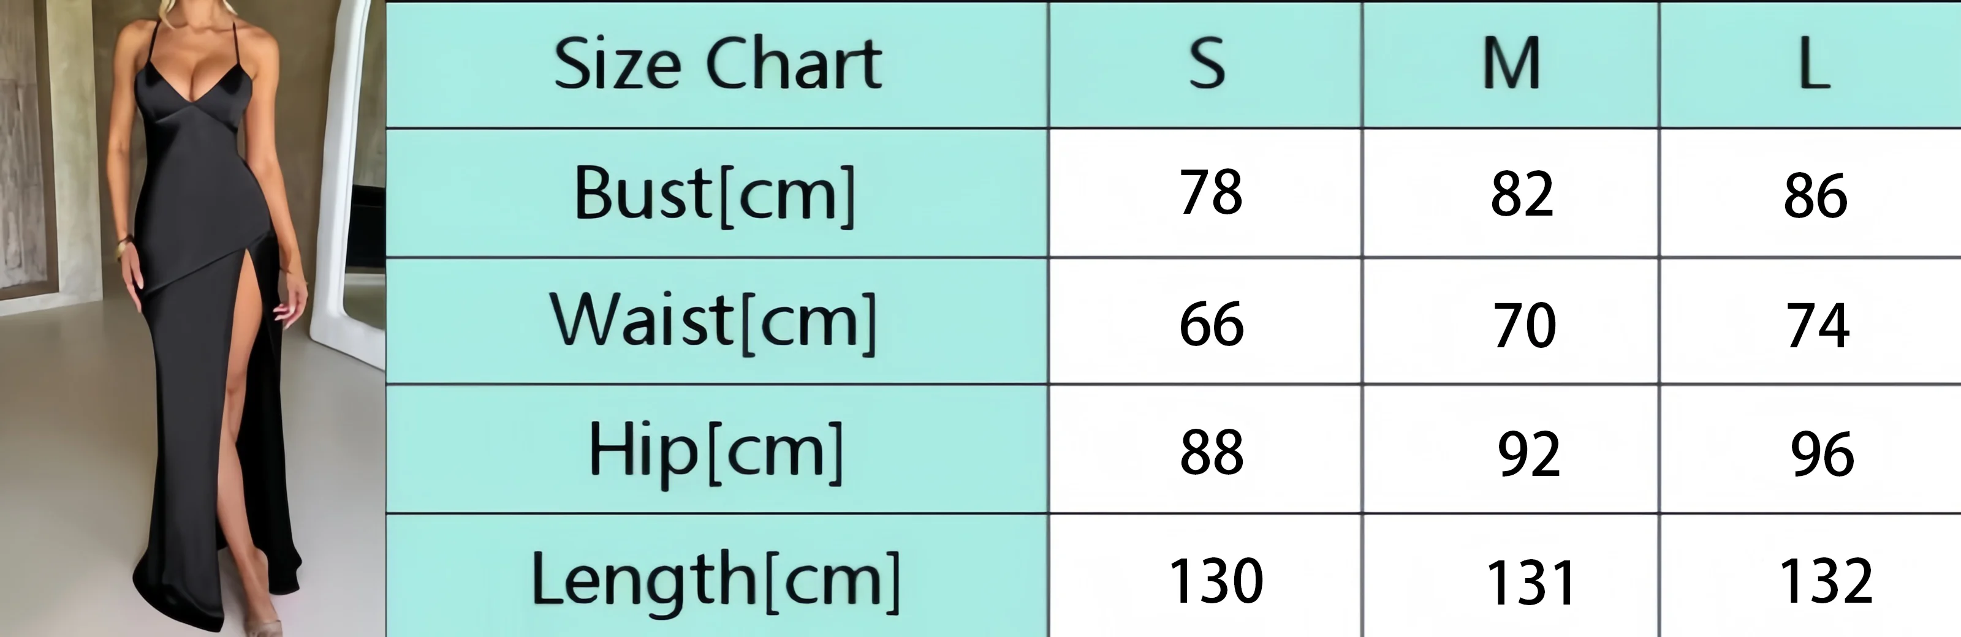Select the bust value 78 cell
Screen dimensions: 1961x637
[1206, 194]
